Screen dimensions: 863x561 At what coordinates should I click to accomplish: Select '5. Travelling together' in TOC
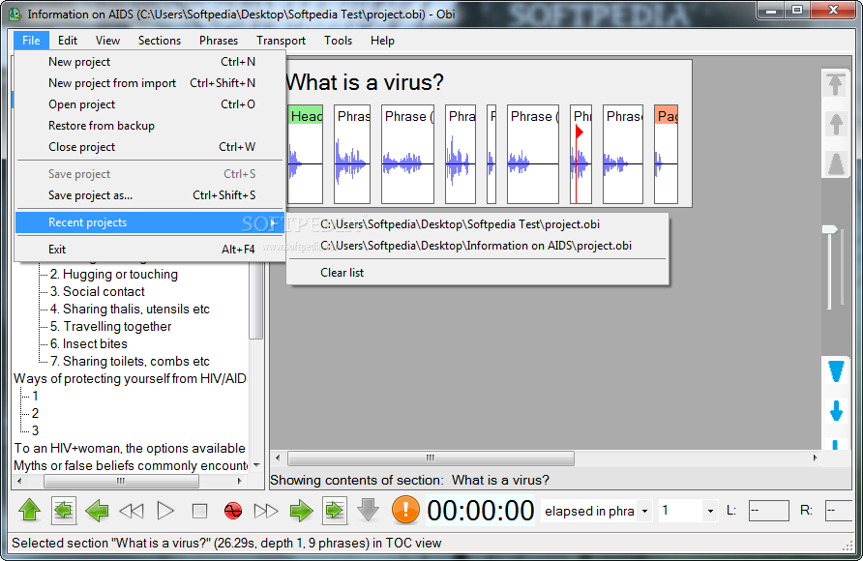pos(110,326)
